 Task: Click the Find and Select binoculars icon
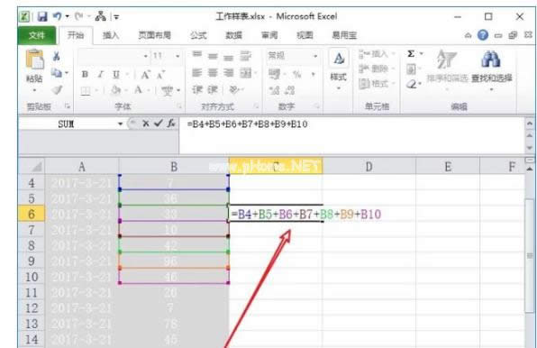(x=491, y=59)
